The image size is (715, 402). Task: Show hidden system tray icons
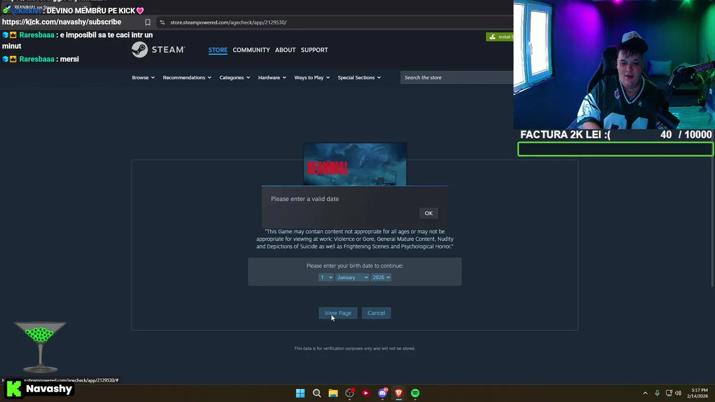click(645, 393)
